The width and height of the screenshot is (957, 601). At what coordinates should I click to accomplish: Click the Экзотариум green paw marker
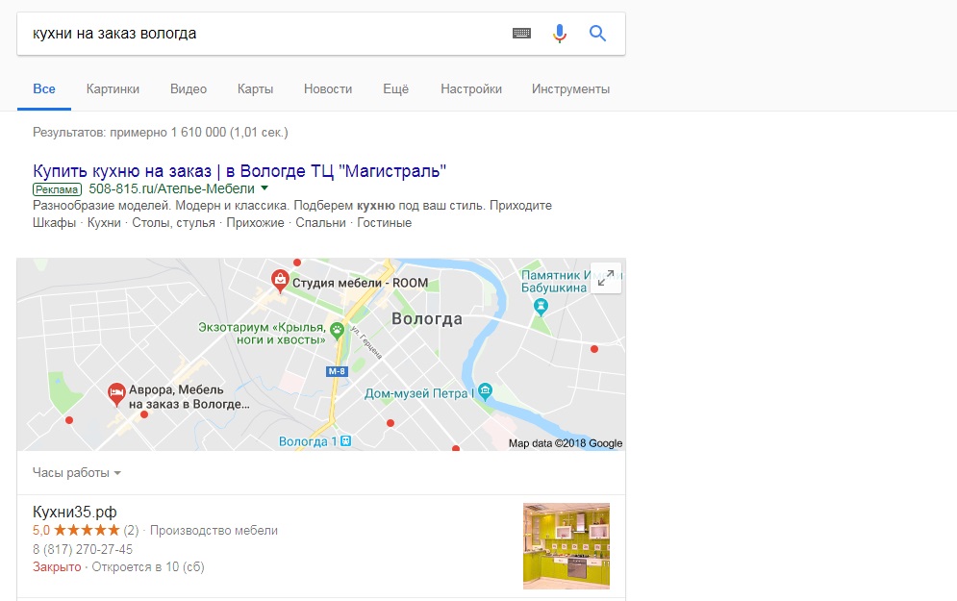pos(337,331)
